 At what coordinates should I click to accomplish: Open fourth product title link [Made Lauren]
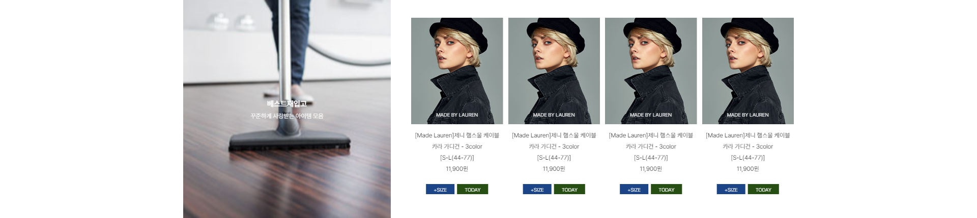[748, 147]
